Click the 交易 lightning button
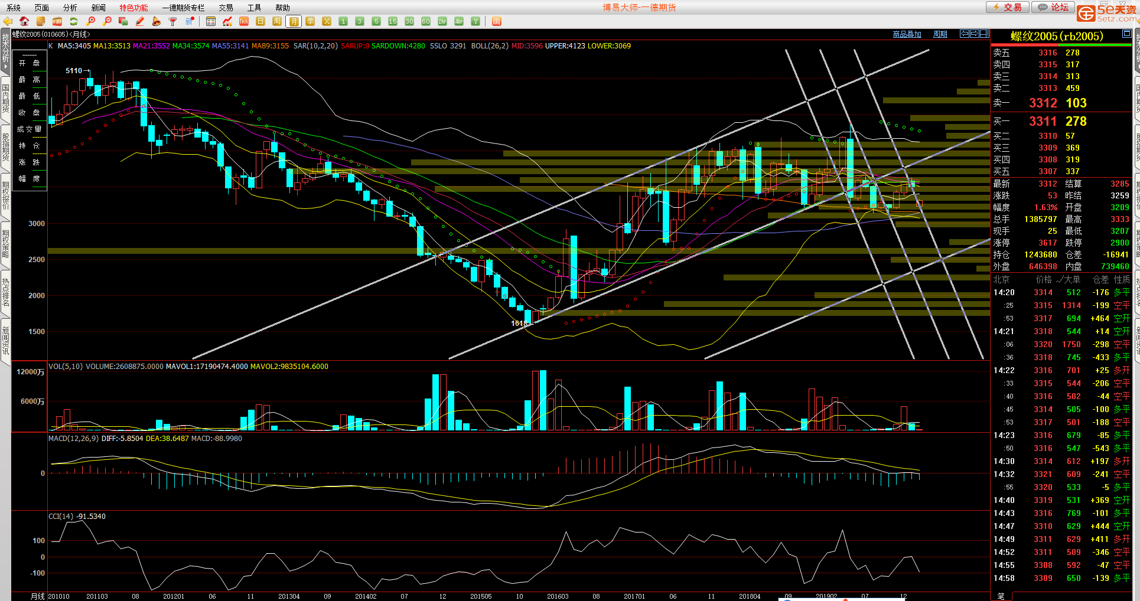 tap(1008, 7)
